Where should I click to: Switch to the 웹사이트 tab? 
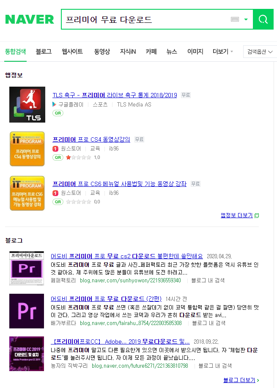tap(72, 52)
